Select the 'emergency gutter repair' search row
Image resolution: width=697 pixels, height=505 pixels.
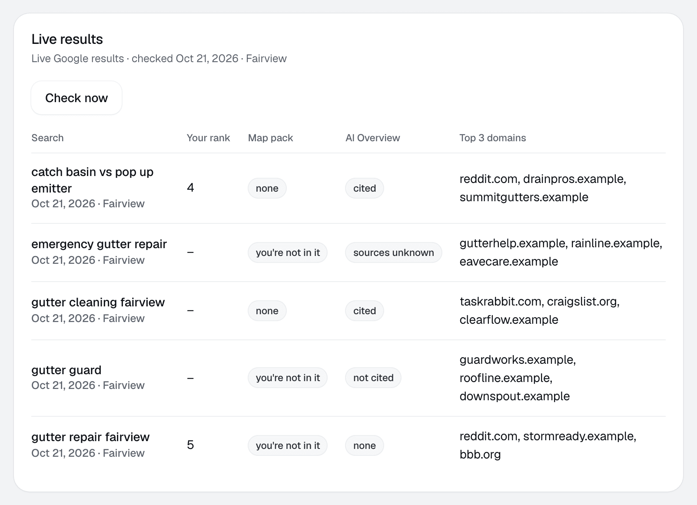(x=348, y=252)
